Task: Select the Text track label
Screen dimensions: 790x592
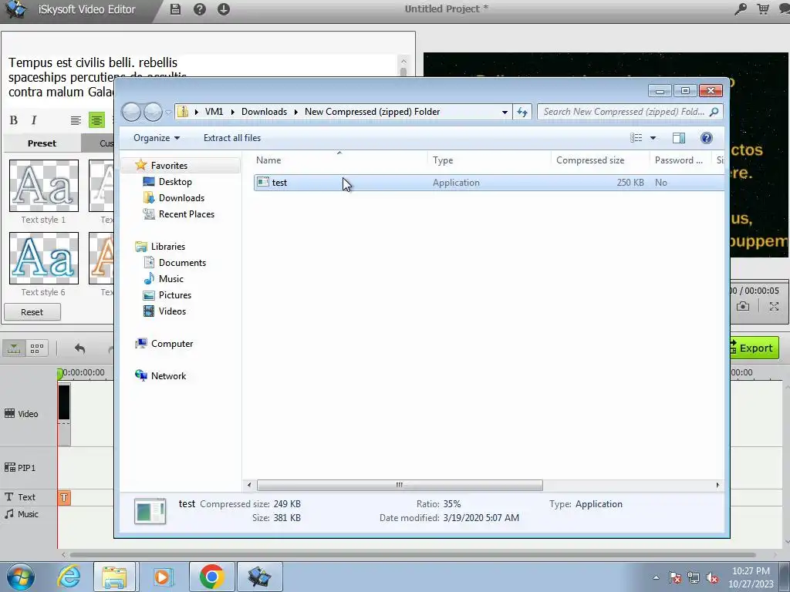Action: coord(20,497)
